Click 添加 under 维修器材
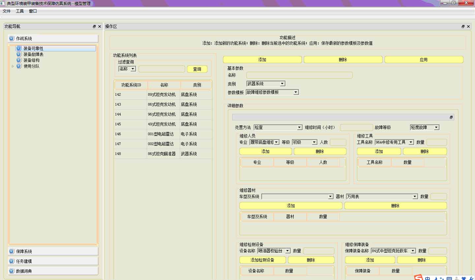 click(x=291, y=206)
